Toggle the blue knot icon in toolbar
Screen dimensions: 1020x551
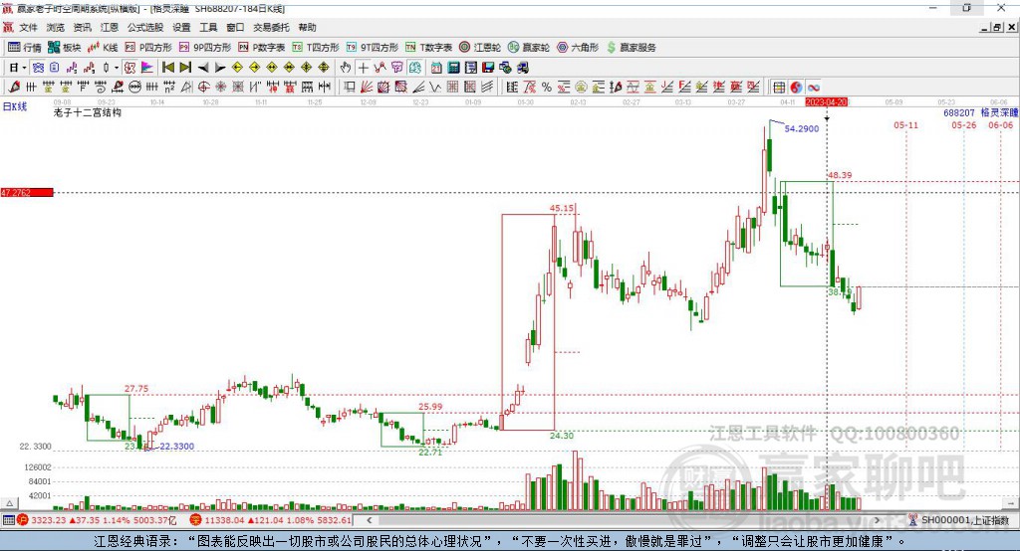coord(38,68)
